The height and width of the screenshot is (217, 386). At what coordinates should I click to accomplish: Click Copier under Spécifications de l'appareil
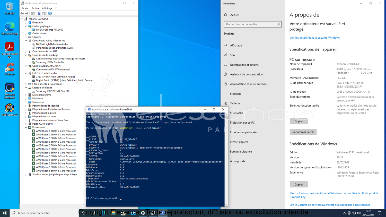click(299, 121)
